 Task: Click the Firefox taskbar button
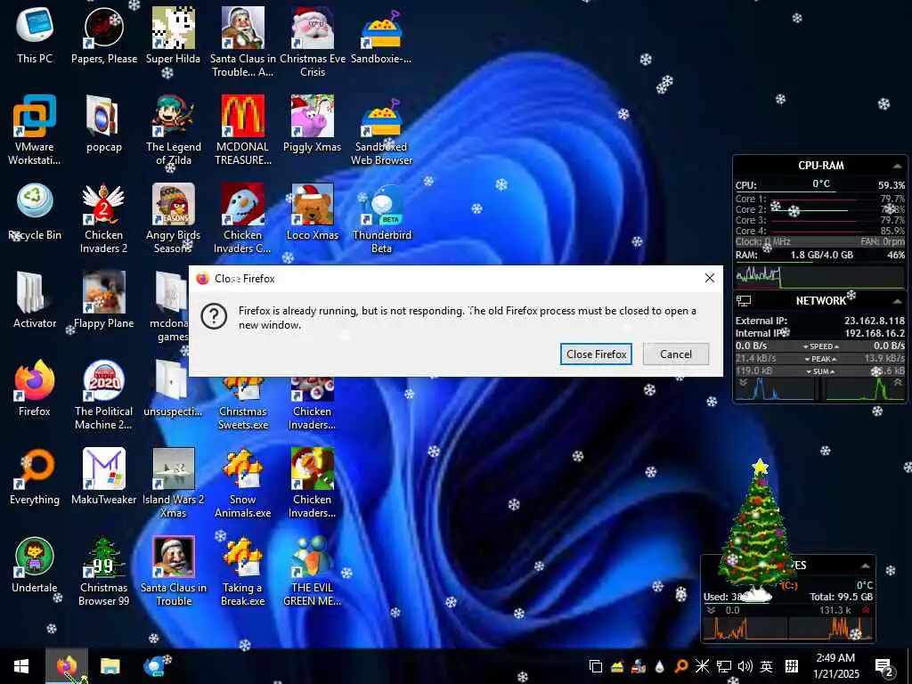tap(66, 666)
